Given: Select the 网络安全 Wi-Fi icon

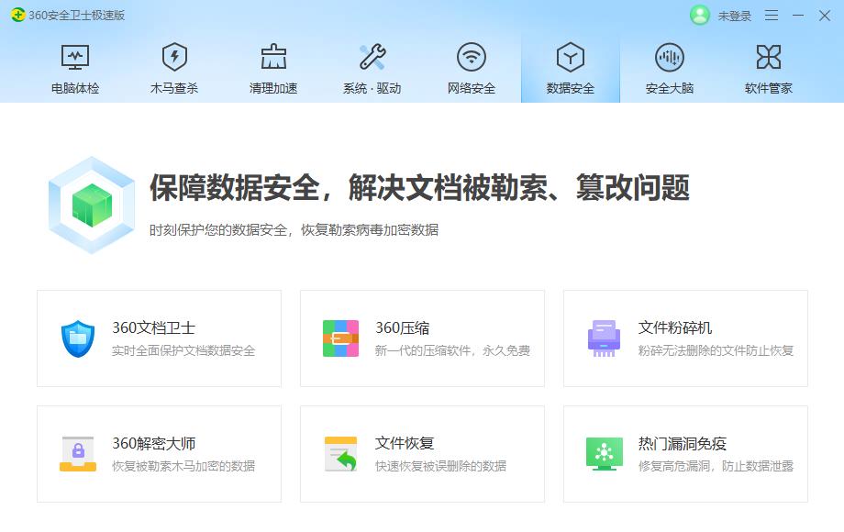Looking at the screenshot, I should 471,57.
